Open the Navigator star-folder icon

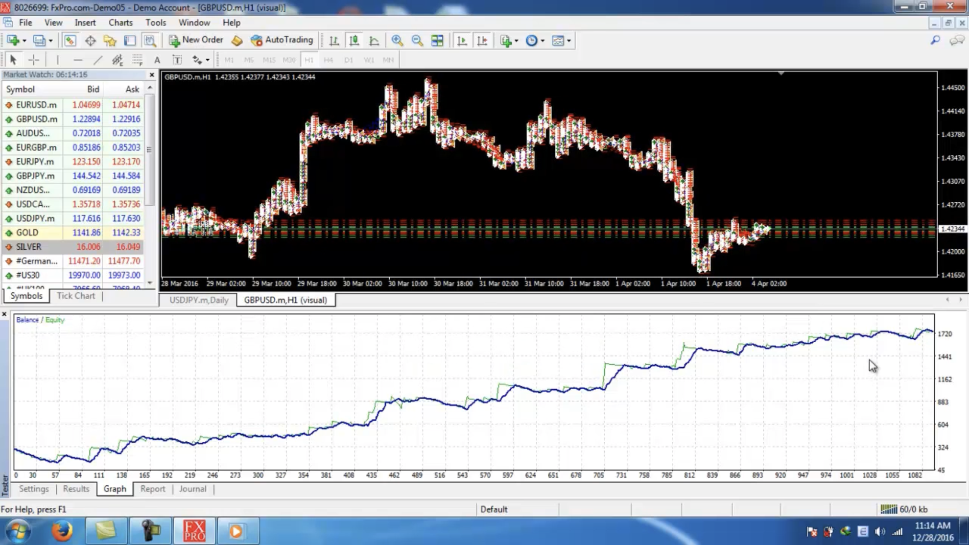(110, 40)
